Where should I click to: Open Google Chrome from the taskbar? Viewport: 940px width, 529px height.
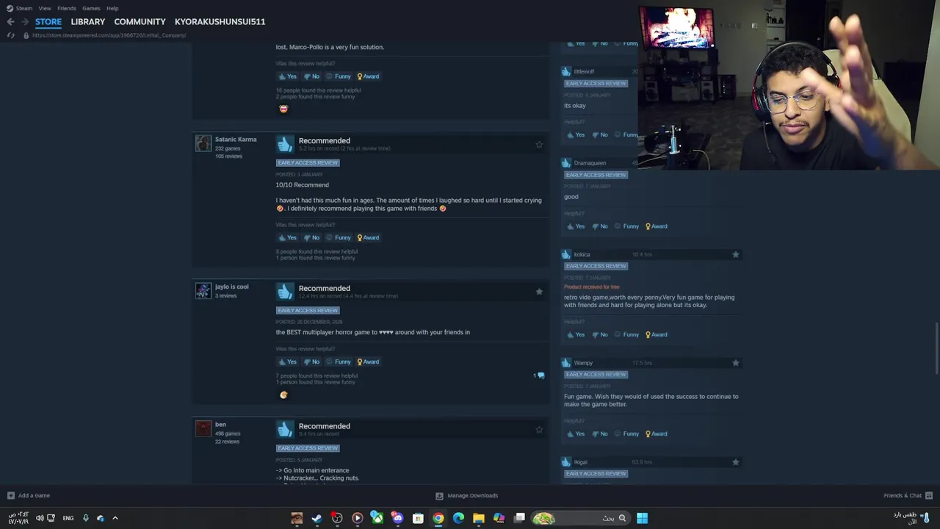pos(438,518)
